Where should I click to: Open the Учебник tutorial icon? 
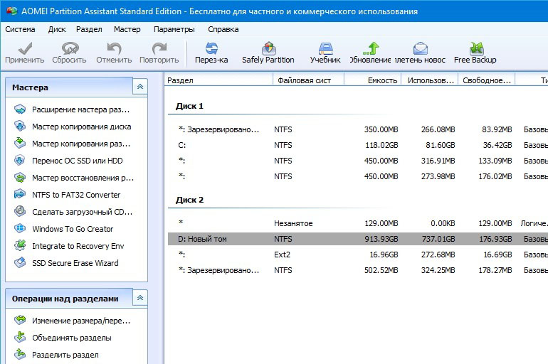click(325, 48)
